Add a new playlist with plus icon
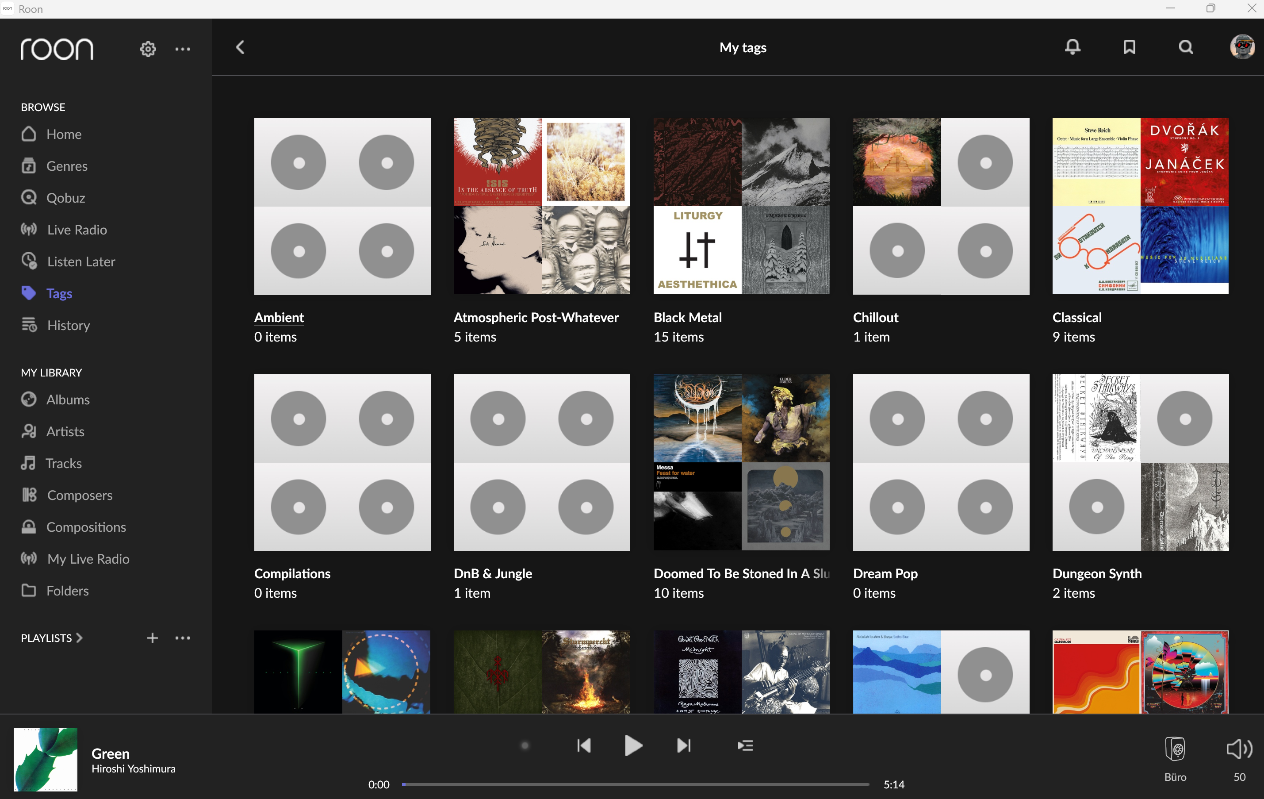The image size is (1264, 799). [152, 638]
